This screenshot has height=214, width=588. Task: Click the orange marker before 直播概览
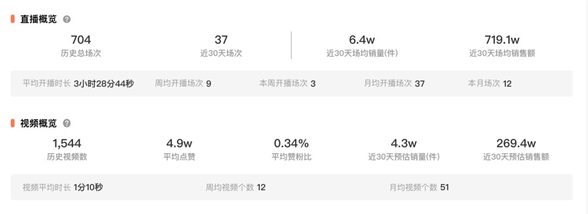pos(13,19)
